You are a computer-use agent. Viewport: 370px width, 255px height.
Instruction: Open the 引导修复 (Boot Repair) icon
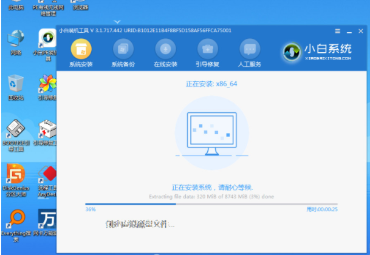[x=207, y=49]
